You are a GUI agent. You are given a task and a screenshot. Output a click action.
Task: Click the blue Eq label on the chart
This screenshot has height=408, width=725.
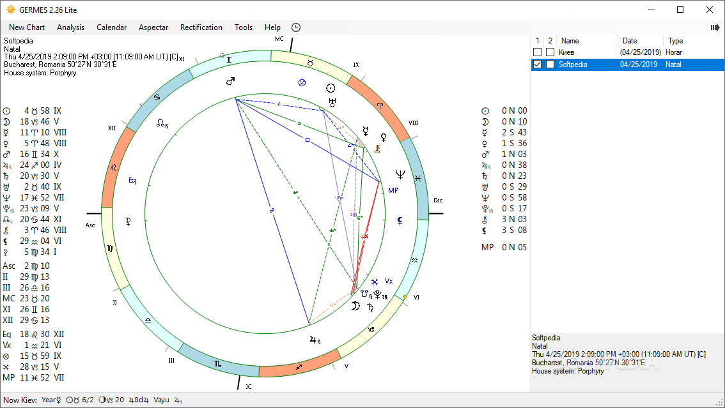coord(132,180)
